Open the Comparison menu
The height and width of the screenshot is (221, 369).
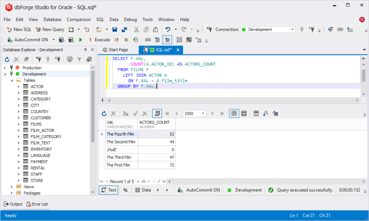pyautogui.click(x=79, y=20)
